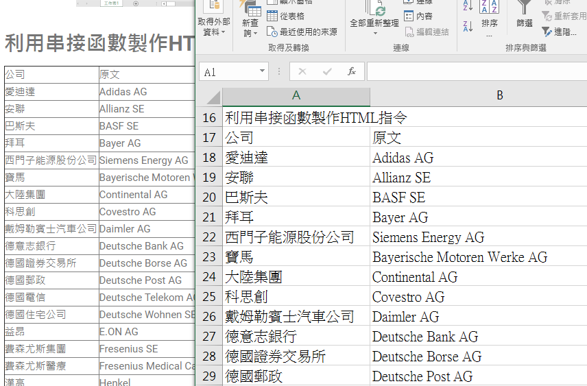Image resolution: width=587 pixels, height=386 pixels.
Task: Sort descending with the Z-to-A arrow icon
Action: pyautogui.click(x=468, y=26)
